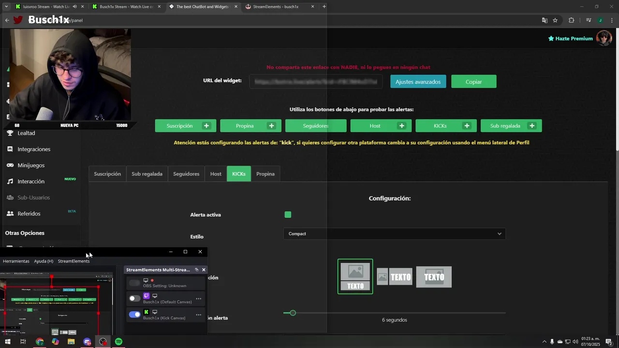This screenshot has height=348, width=619.
Task: Open Chrome's three-dot menu
Action: (612, 20)
